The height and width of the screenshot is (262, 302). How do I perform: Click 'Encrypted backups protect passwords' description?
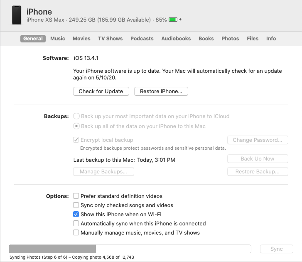point(153,148)
